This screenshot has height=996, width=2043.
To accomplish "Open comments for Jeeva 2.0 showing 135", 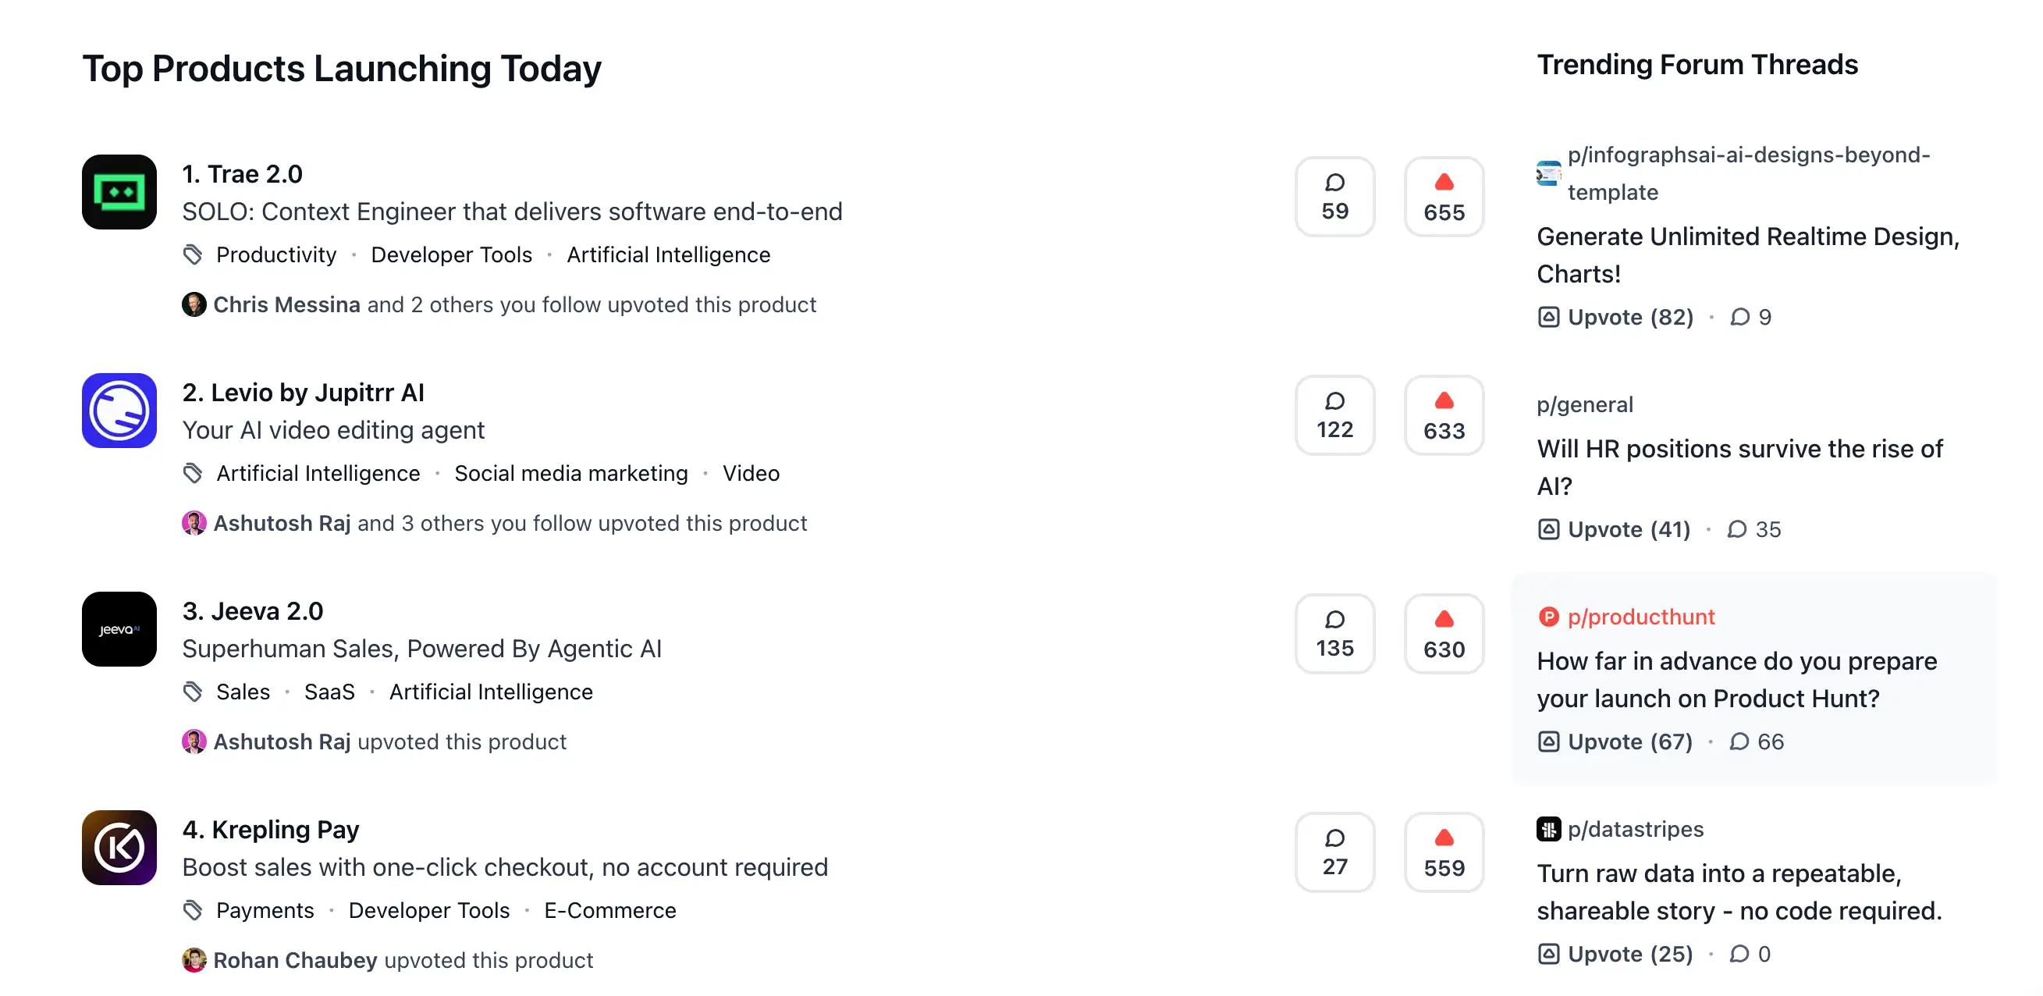I will (x=1334, y=635).
